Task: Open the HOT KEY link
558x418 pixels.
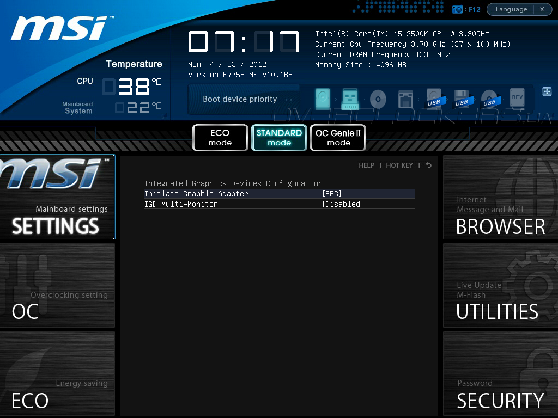Action: (399, 165)
